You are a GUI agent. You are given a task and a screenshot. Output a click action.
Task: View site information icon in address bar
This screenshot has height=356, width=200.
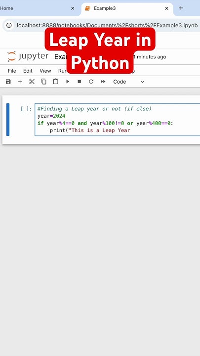(x=9, y=25)
